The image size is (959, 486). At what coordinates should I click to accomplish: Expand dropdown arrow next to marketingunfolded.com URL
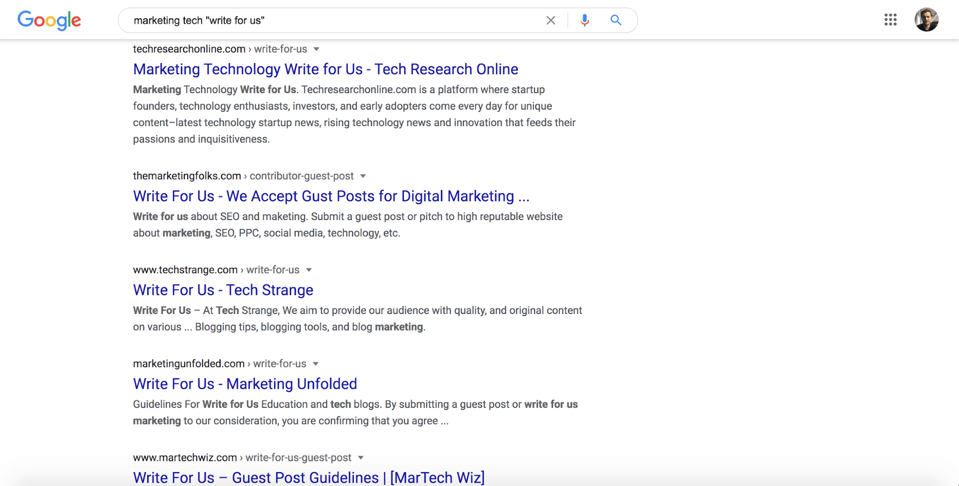316,364
